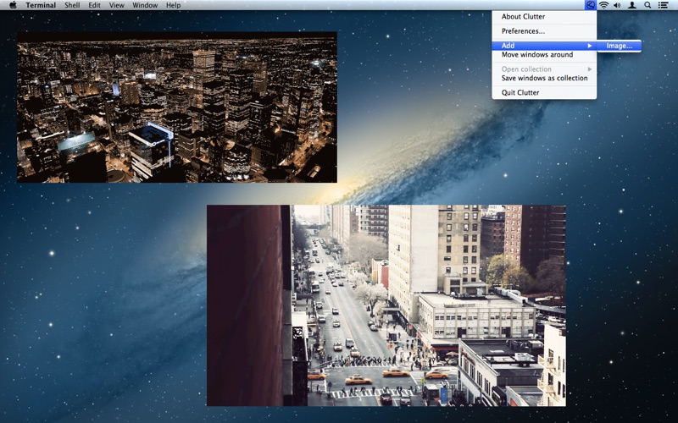678x423 pixels.
Task: Open the Edit menu
Action: [x=94, y=5]
